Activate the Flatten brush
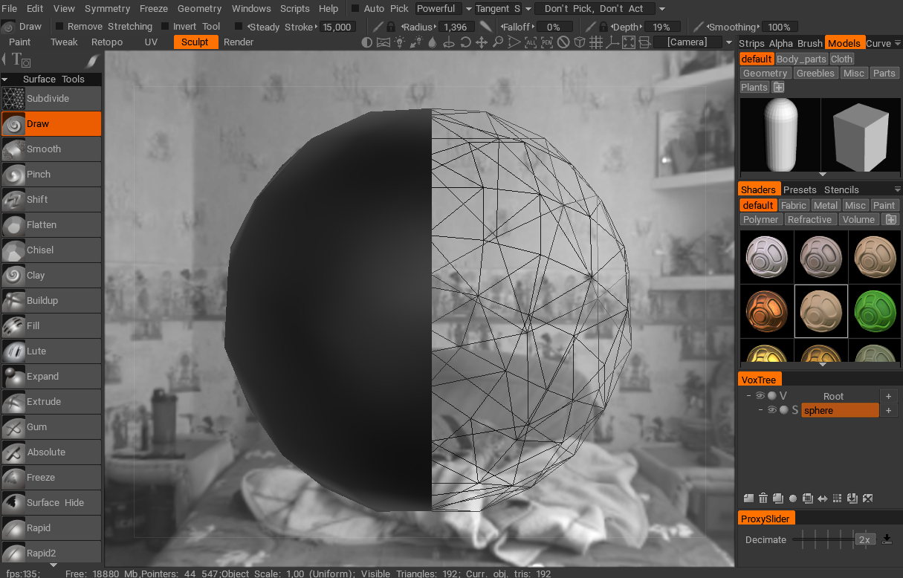Viewport: 903px width, 578px height. point(51,224)
